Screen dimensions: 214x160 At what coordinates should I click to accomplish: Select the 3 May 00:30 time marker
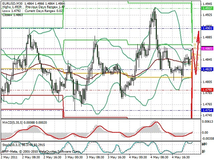[74, 157]
